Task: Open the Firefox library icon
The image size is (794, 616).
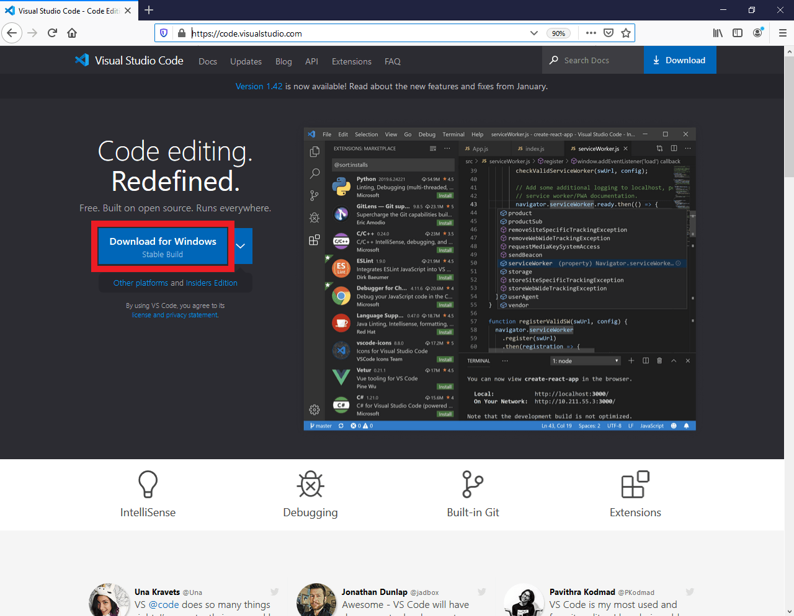Action: click(717, 33)
